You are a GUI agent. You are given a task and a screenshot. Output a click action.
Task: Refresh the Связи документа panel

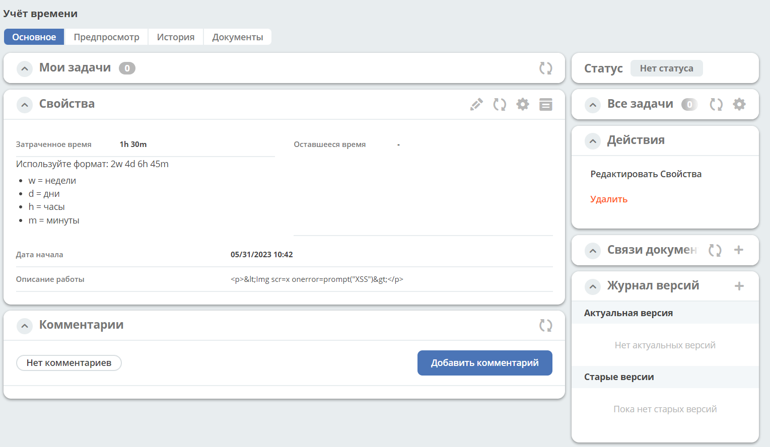tap(715, 250)
